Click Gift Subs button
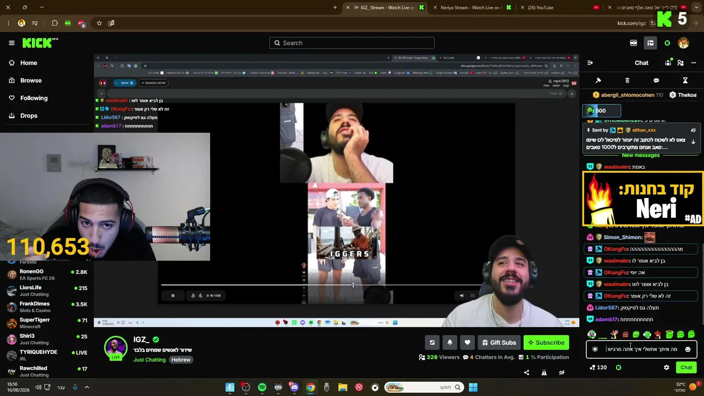This screenshot has height=396, width=704. 499,343
